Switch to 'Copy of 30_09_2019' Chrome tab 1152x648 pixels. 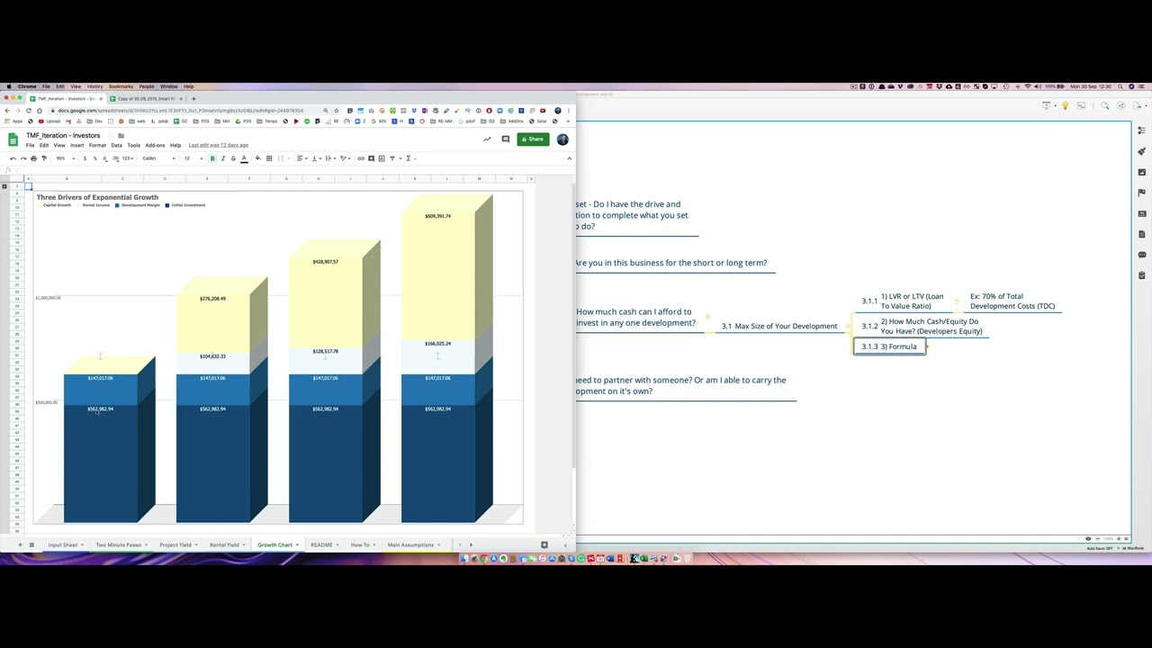pos(147,98)
